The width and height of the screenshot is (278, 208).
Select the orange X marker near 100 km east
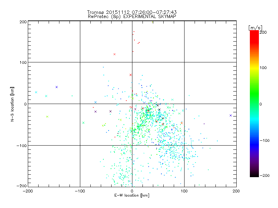tap(182, 123)
